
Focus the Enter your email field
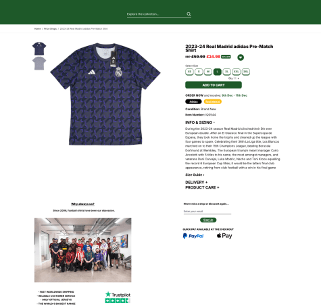click(207, 212)
